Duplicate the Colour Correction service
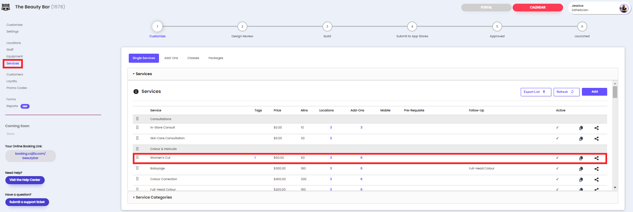 (x=581, y=179)
